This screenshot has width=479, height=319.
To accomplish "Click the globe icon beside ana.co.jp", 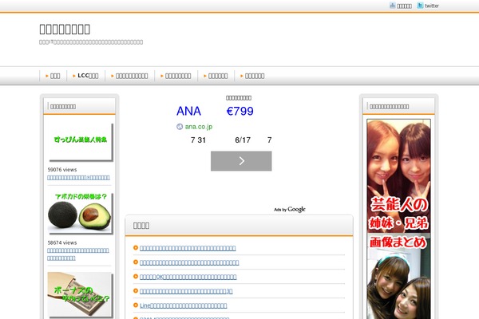I will [180, 126].
